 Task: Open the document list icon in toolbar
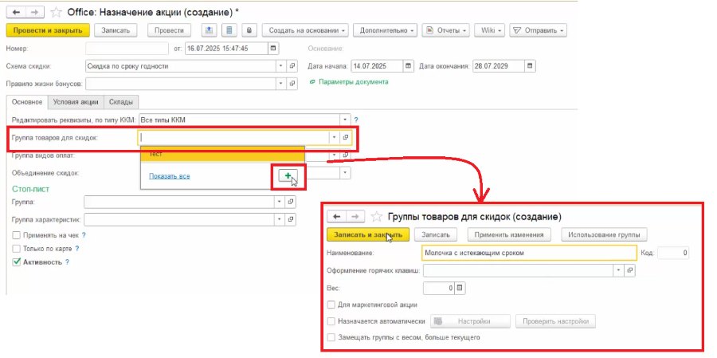click(229, 30)
